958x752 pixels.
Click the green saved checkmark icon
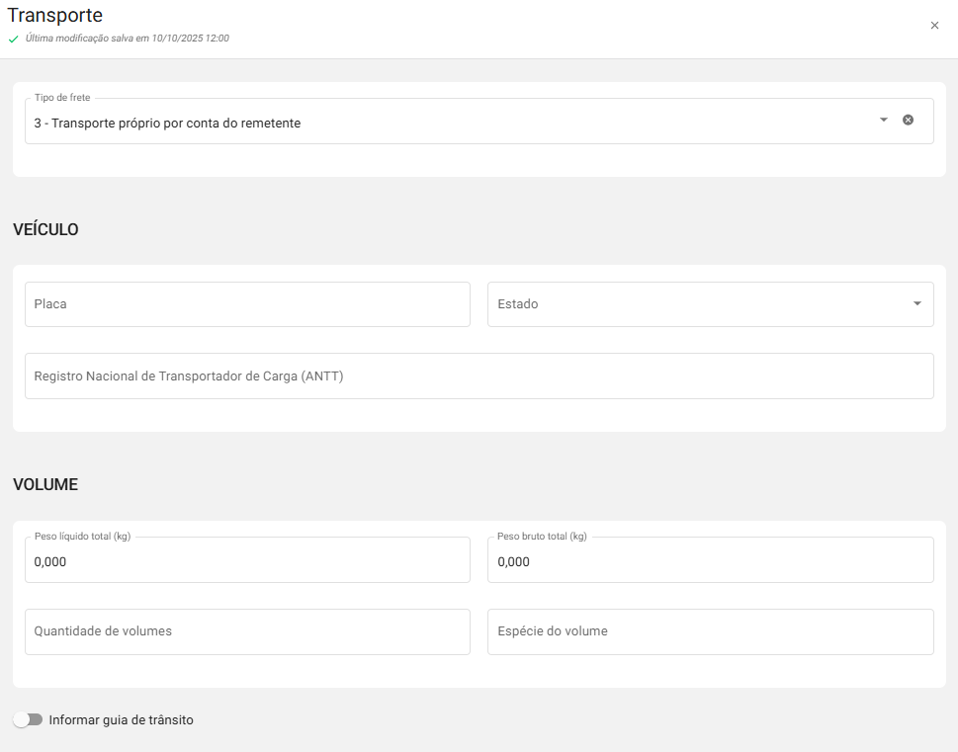click(x=14, y=39)
